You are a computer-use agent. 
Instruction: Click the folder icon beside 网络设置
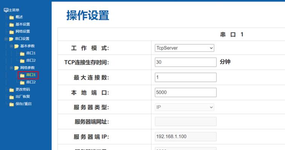tap(11, 32)
